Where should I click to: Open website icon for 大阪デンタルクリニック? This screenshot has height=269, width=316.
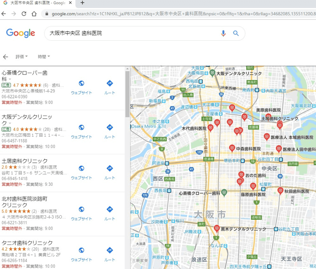81,127
